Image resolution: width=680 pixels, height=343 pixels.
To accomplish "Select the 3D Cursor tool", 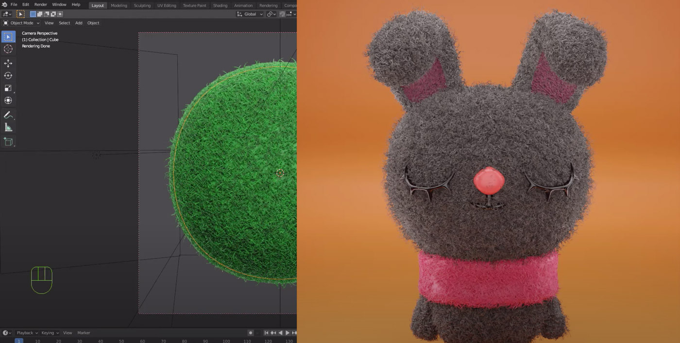I will pyautogui.click(x=8, y=49).
